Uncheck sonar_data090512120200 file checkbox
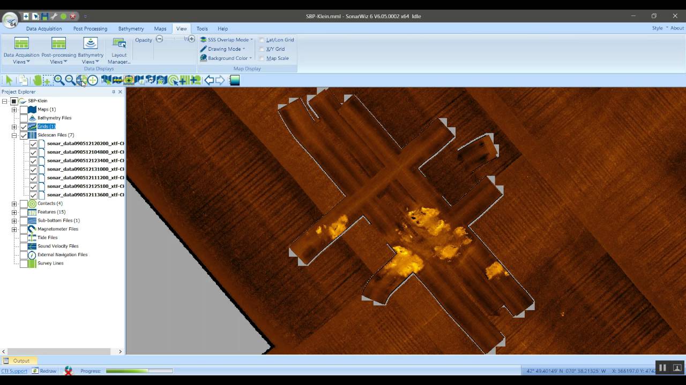This screenshot has width=686, height=385. point(33,144)
